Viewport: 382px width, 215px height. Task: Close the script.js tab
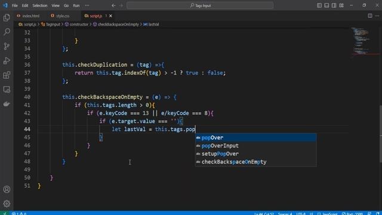(110, 16)
